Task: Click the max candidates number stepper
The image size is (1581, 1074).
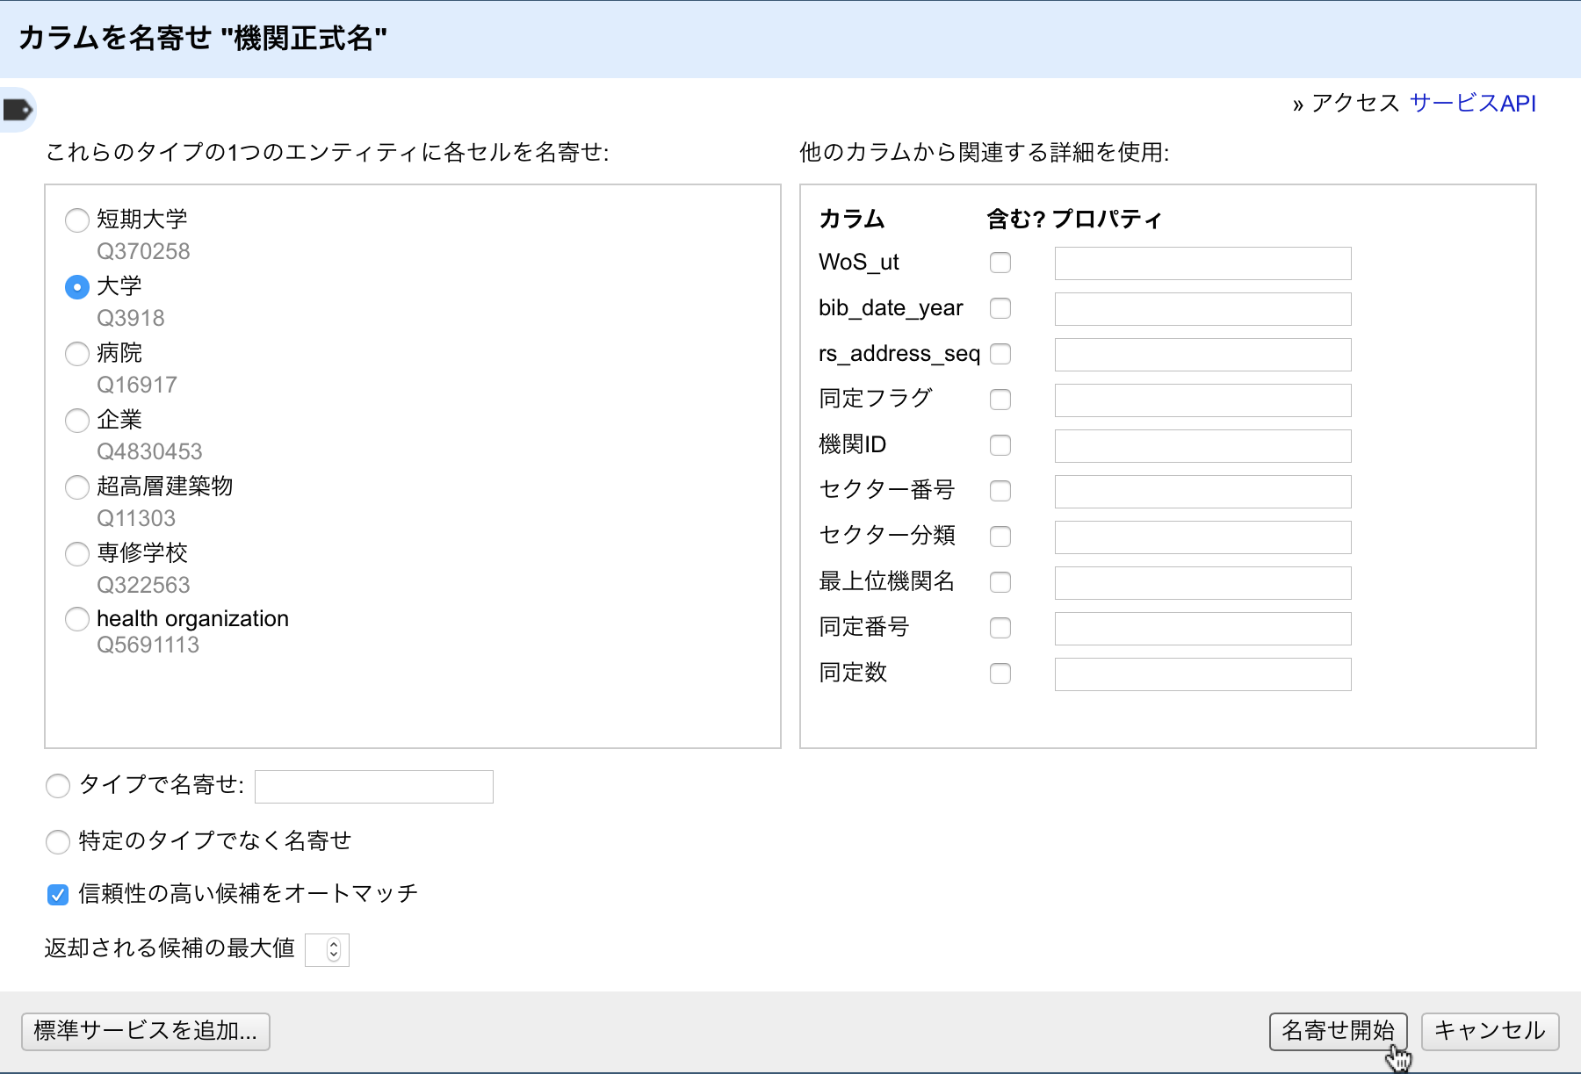Action: point(334,950)
